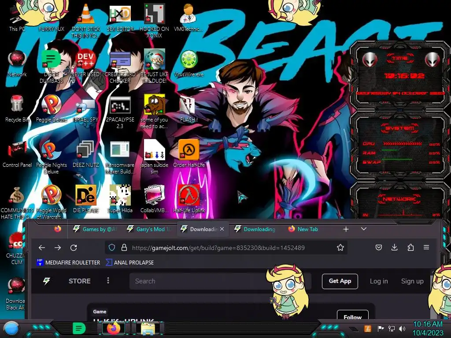Screen dimensions: 451x338
Task: Open the Firefox downloads panel
Action: pos(395,247)
